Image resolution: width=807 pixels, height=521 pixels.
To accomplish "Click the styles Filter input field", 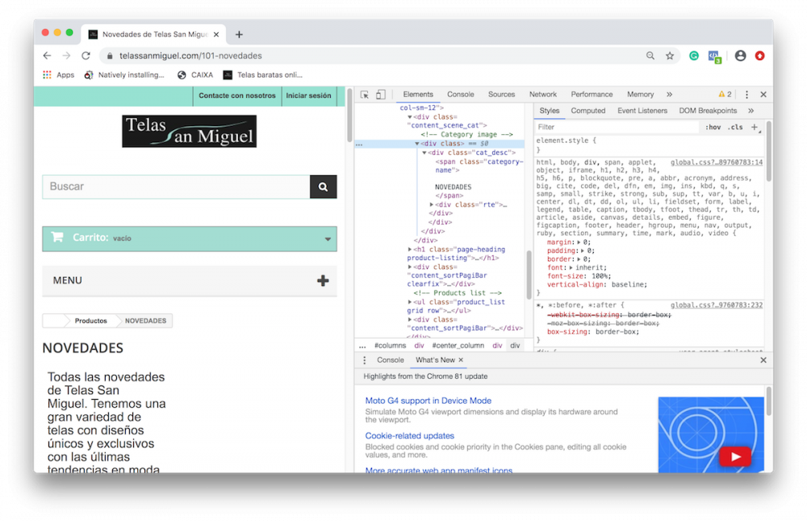I will pyautogui.click(x=617, y=127).
